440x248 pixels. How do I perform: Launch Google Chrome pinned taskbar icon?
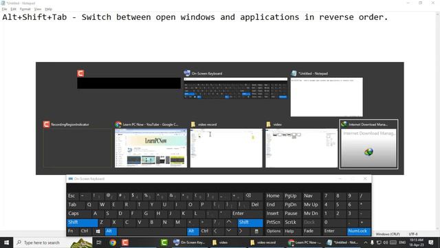pos(113,242)
